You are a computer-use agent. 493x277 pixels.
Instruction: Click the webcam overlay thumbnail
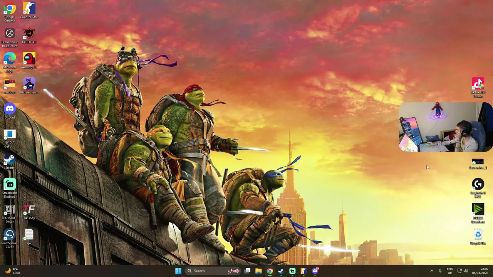(x=446, y=127)
